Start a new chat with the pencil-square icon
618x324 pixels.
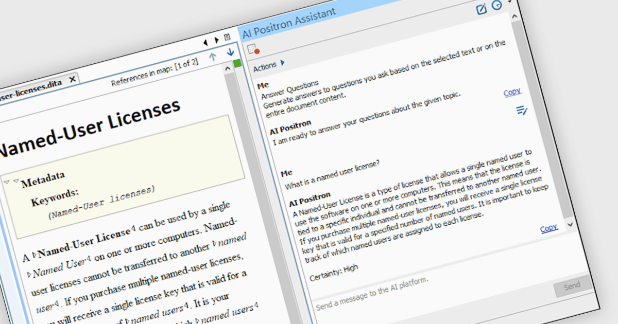coord(481,9)
